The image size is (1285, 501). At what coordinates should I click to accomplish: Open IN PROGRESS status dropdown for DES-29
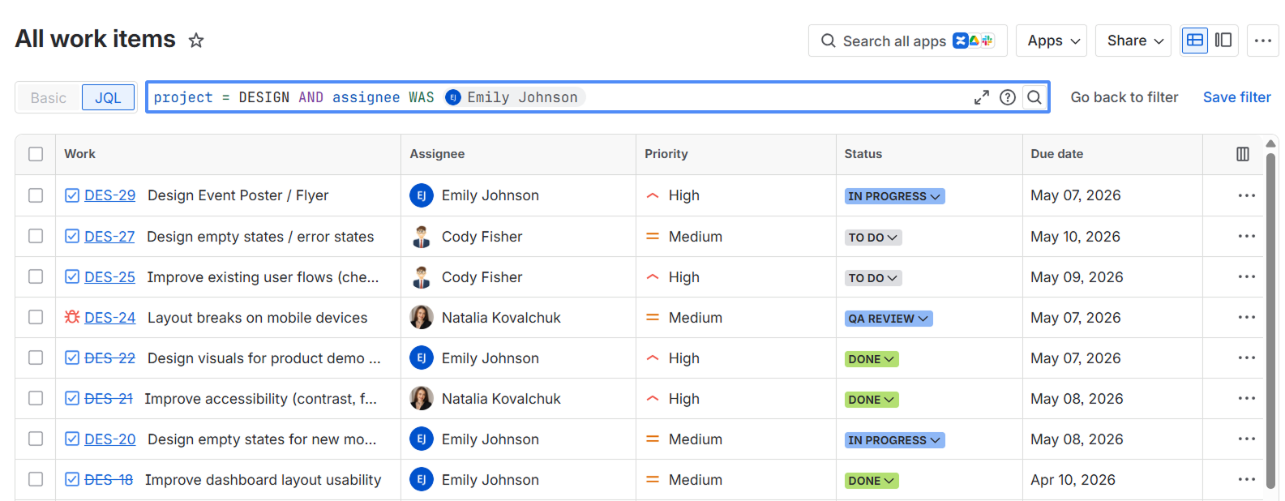coord(894,196)
